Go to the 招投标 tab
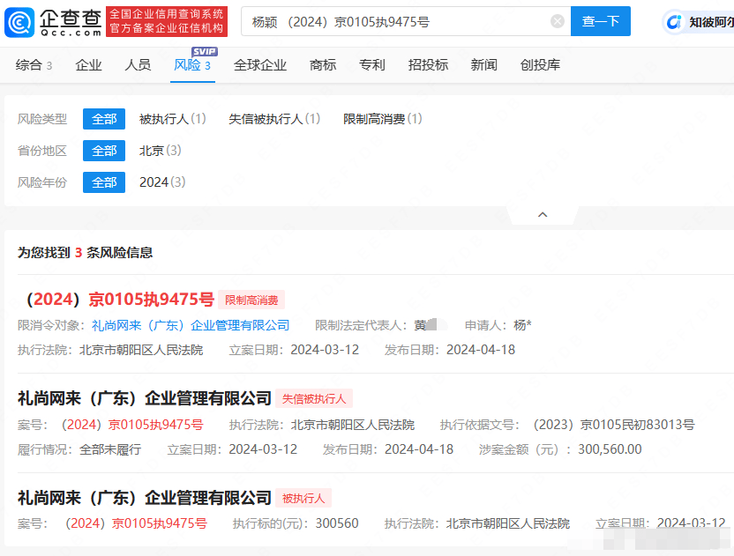Image resolution: width=734 pixels, height=556 pixels. 428,64
